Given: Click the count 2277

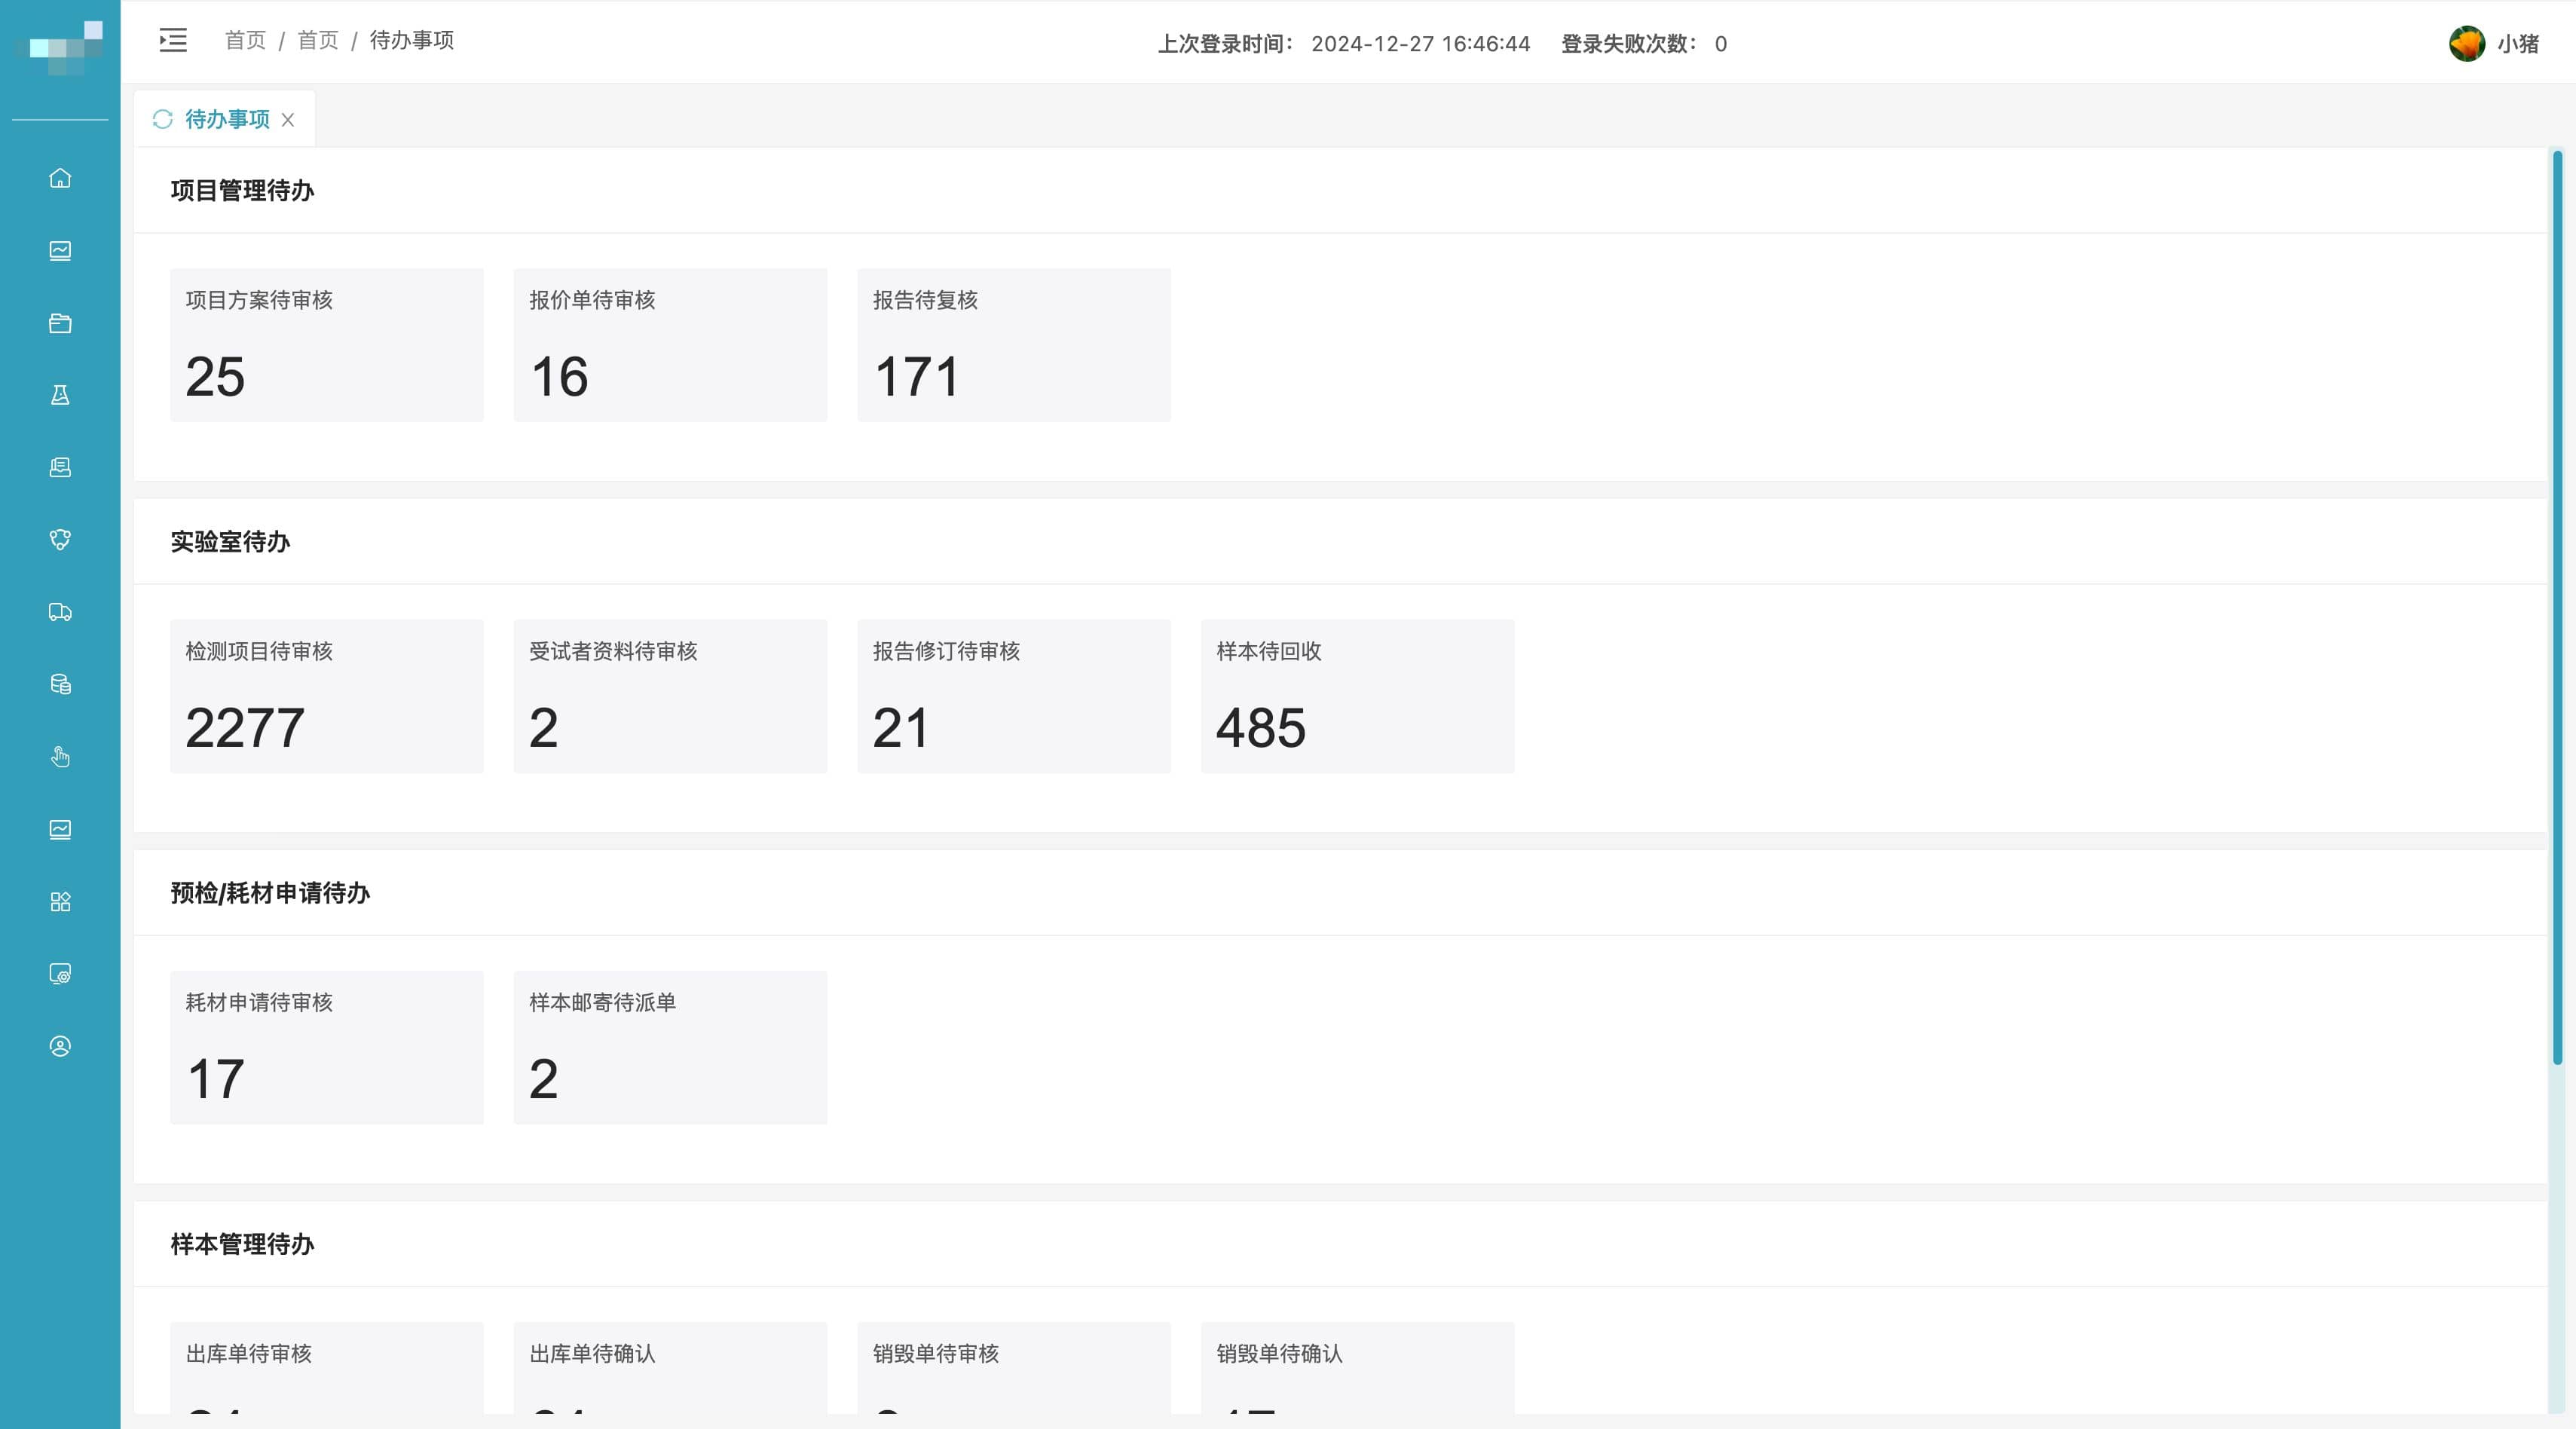Looking at the screenshot, I should click(245, 727).
